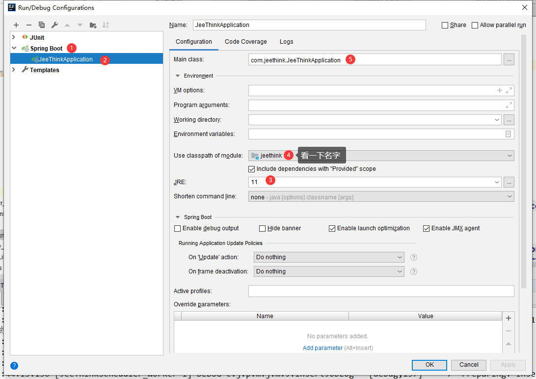This screenshot has height=379, width=536.
Task: Expand Program arguments field editor
Action: coord(509,105)
